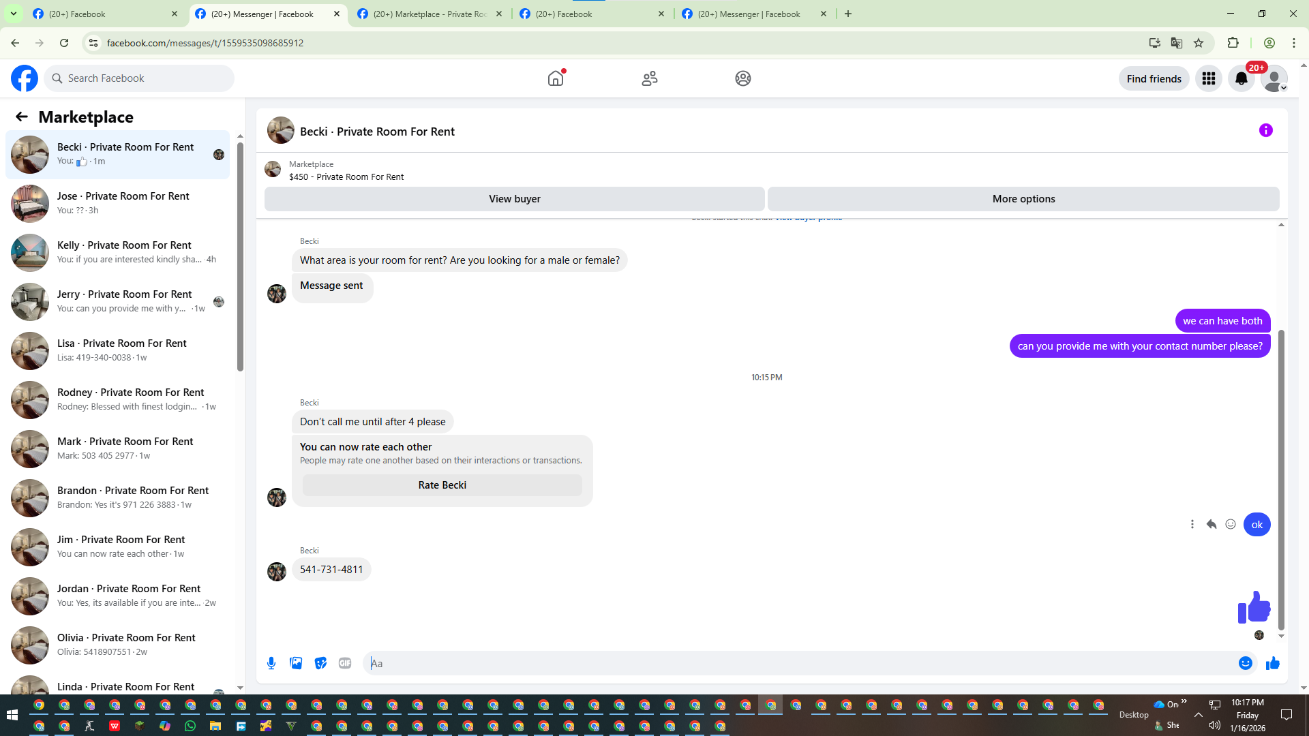Expand Chrome tab search dropdown
The image size is (1309, 736).
14,14
